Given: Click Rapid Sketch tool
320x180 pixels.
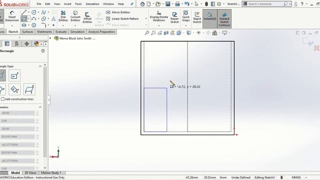Looking at the screenshot, I should point(197,17).
